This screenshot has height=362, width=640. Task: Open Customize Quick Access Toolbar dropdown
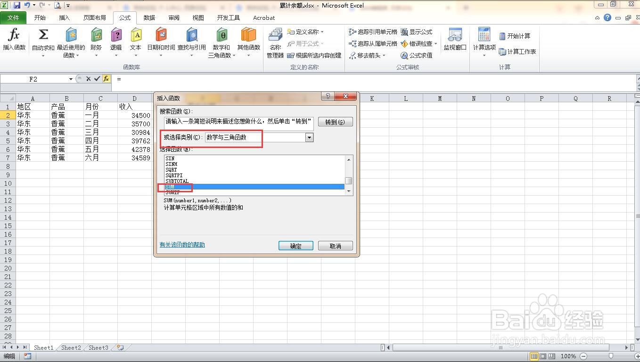68,6
